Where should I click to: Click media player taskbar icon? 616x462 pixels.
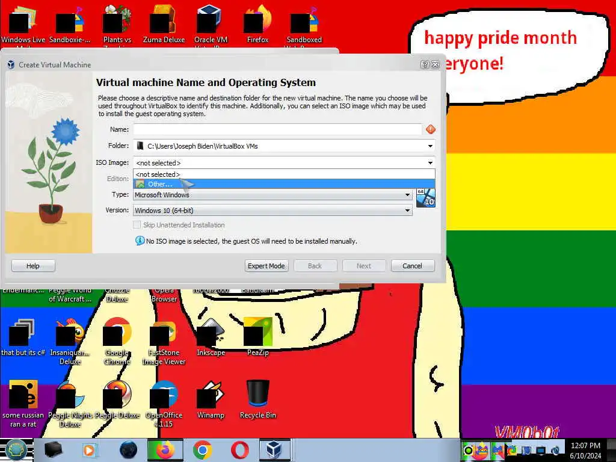(89, 450)
